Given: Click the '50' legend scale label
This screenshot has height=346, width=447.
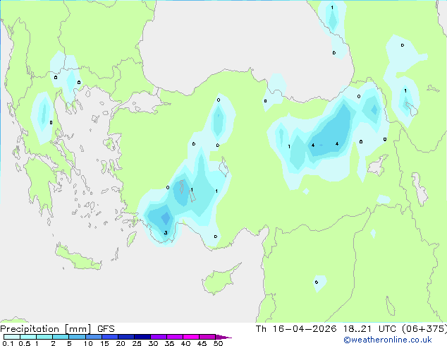Looking at the screenshot, I should click(219, 343).
